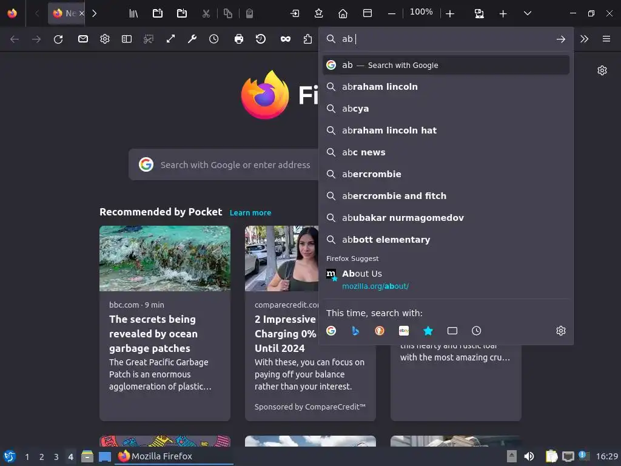621x466 pixels.
Task: Reset zoom by clicking 100% label
Action: (421, 12)
